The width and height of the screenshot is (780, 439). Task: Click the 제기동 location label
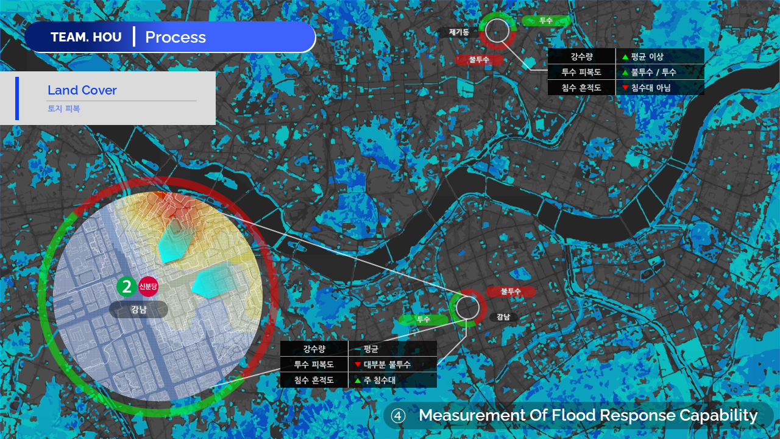point(459,32)
